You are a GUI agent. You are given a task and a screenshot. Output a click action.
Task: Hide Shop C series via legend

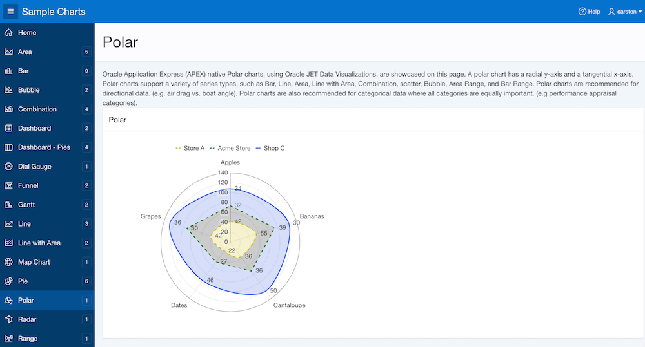click(x=270, y=149)
